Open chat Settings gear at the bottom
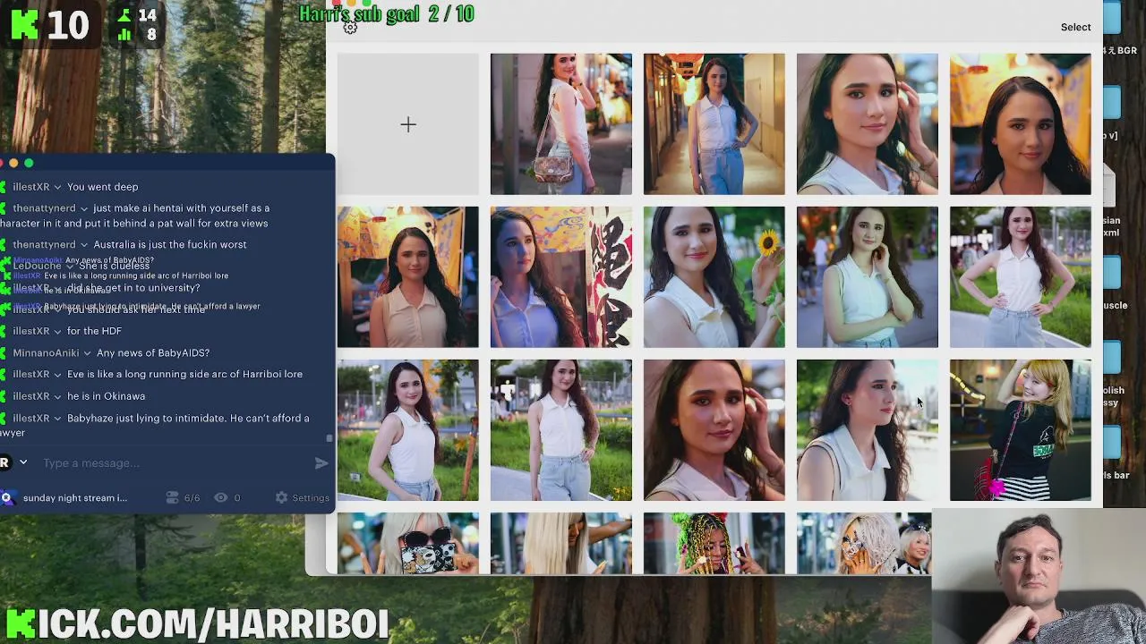Screen dimensions: 1146x644 click(x=282, y=497)
